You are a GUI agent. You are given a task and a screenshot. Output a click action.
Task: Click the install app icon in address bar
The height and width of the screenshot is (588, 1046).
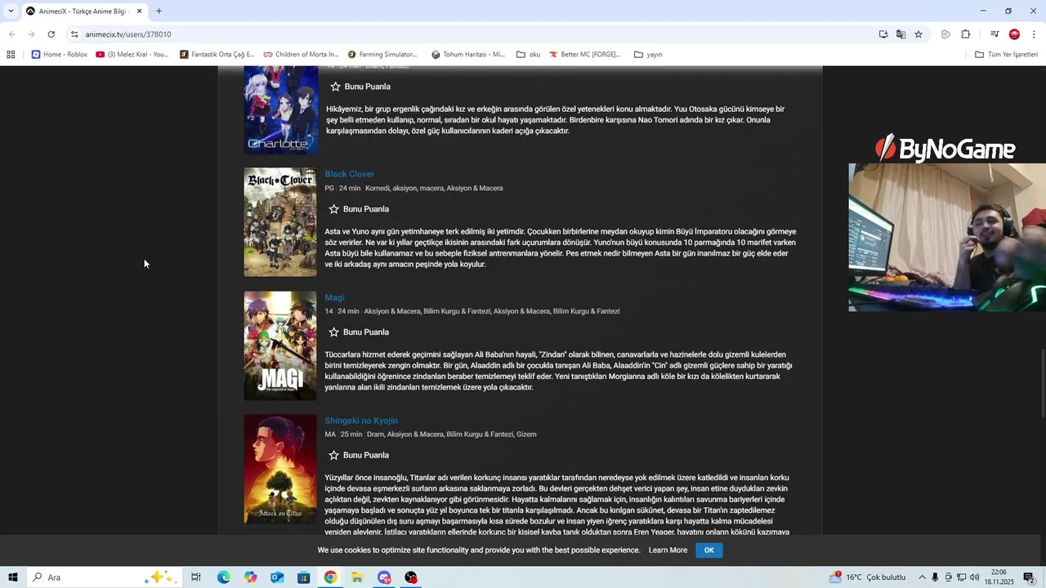click(883, 34)
